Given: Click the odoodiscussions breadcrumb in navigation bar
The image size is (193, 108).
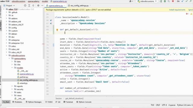Looking at the screenshot, I should click(18, 1).
